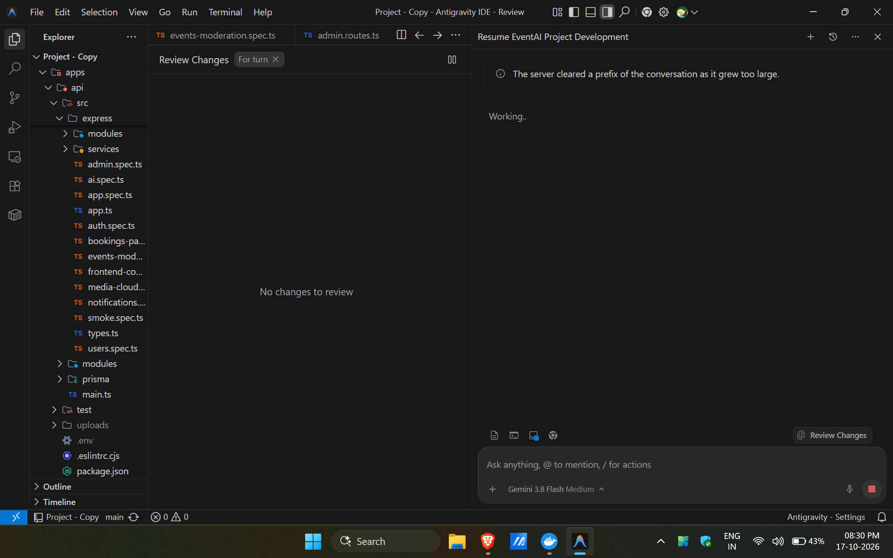Image resolution: width=893 pixels, height=558 pixels.
Task: Switch to events-moderation.spec.ts tab
Action: 221,35
